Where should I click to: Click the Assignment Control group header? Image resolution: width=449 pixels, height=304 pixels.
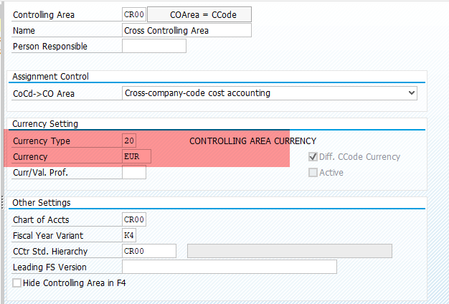pos(50,77)
